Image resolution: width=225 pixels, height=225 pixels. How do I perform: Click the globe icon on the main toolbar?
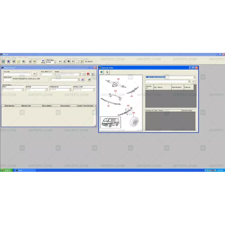click(23, 62)
